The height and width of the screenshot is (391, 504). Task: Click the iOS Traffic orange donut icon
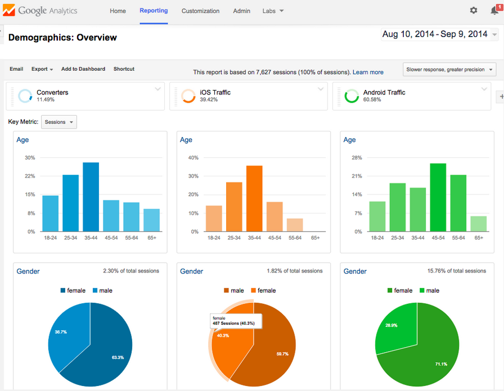click(x=187, y=96)
